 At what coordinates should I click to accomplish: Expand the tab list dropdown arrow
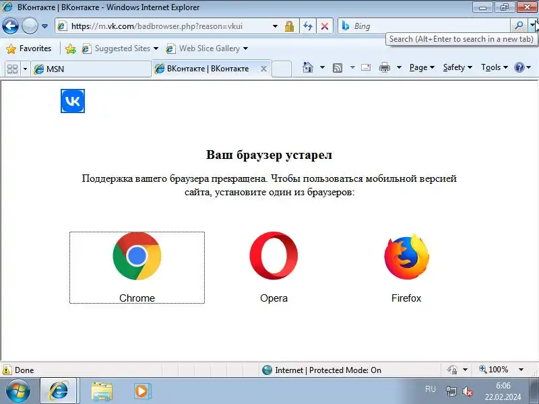click(x=25, y=69)
